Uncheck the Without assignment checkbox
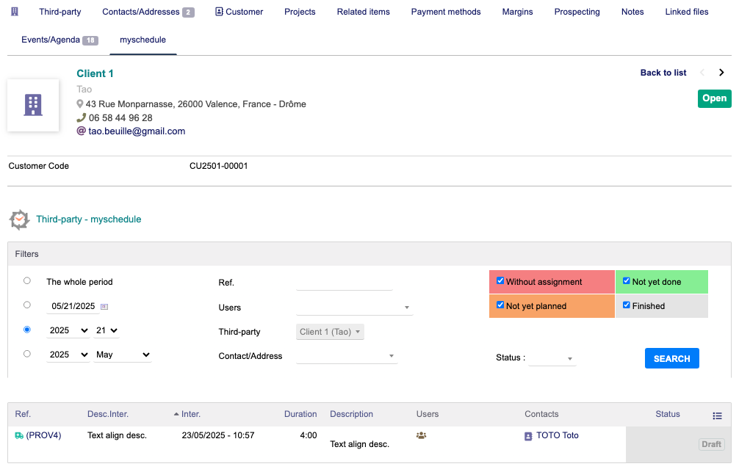The image size is (739, 472). pyautogui.click(x=500, y=281)
